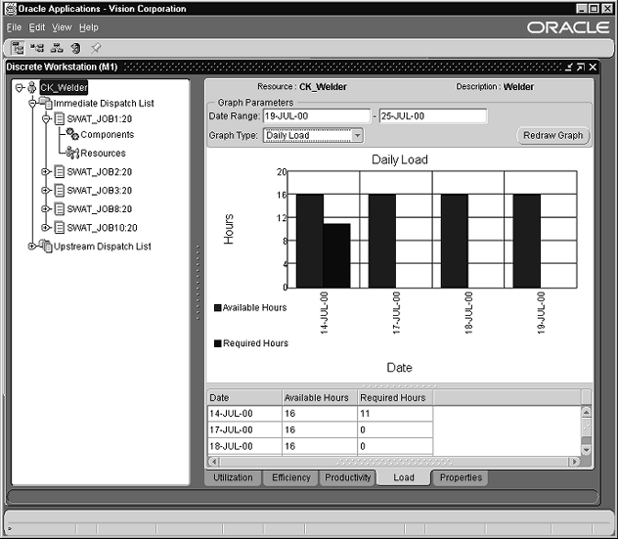The image size is (618, 539).
Task: Click the Available Hours legend swatch
Action: pyautogui.click(x=217, y=307)
